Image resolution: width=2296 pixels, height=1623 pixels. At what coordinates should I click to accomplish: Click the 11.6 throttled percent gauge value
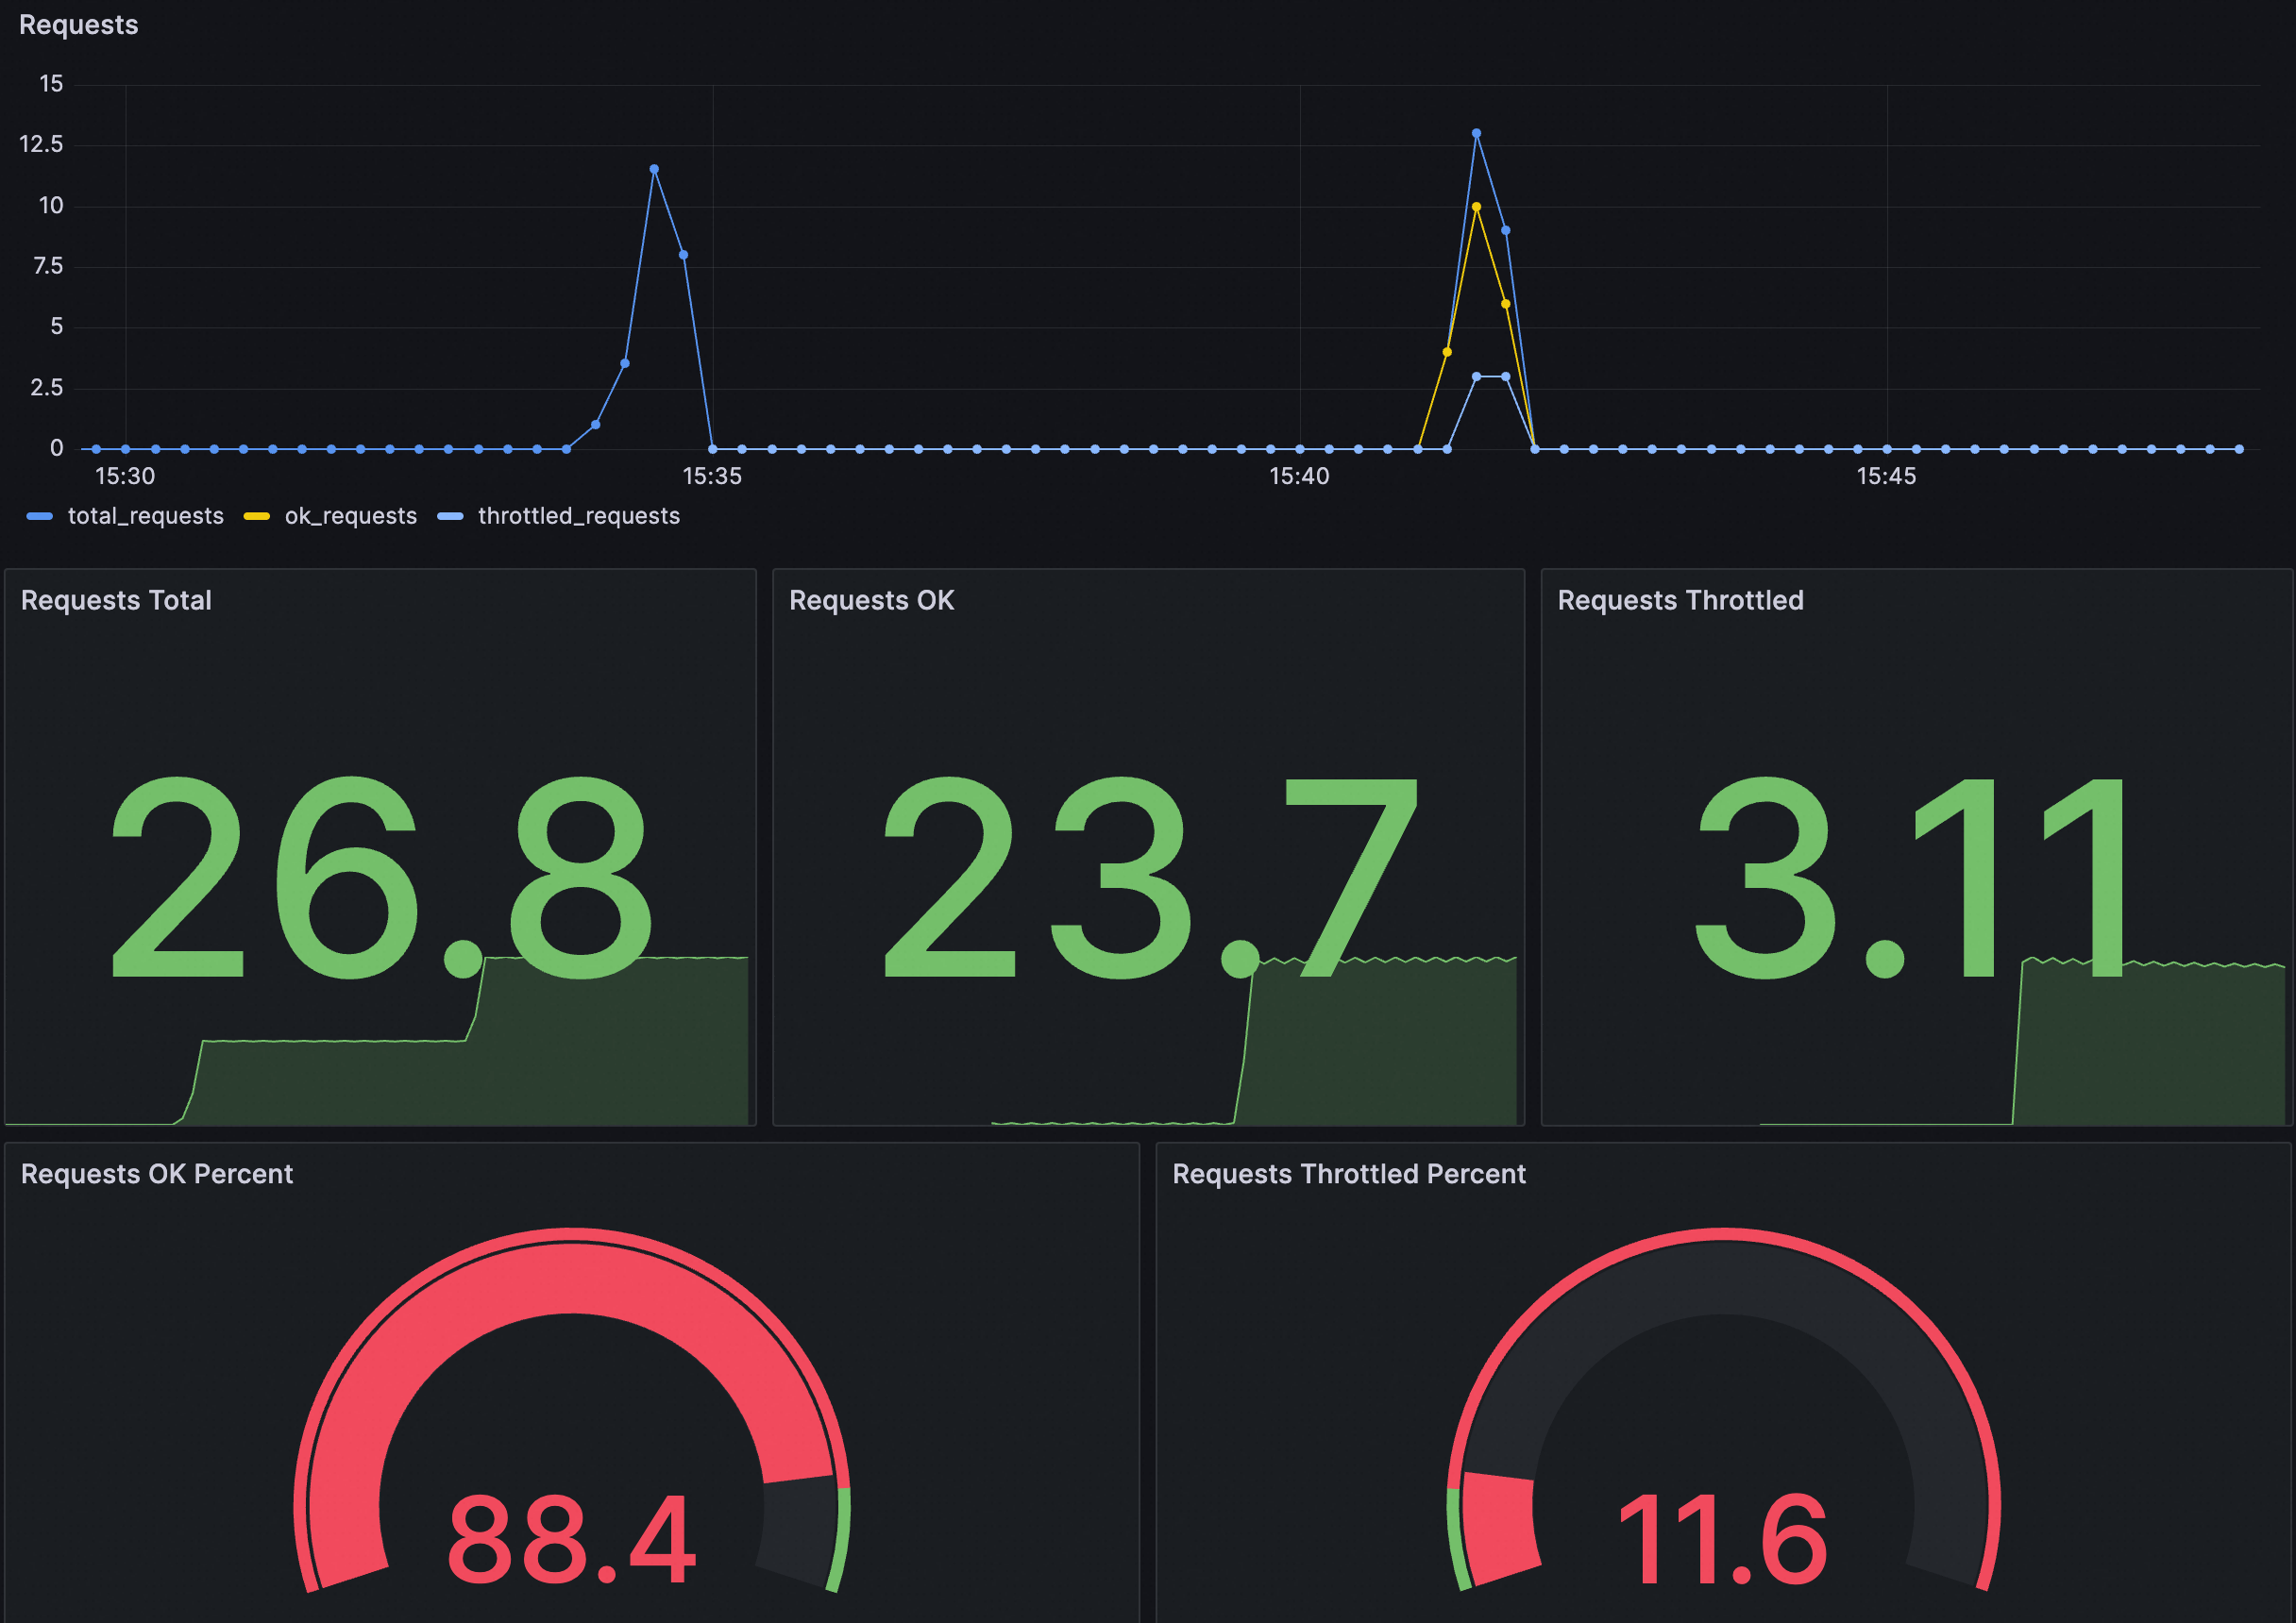1722,1540
